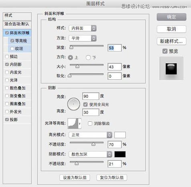This screenshot has height=187, width=191.
Task: Open the 方法 dropdown showing 平滑
Action: pyautogui.click(x=83, y=38)
